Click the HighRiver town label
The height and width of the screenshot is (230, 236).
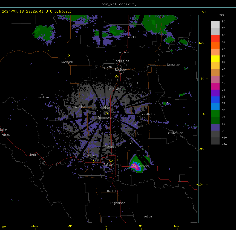coord(118,203)
